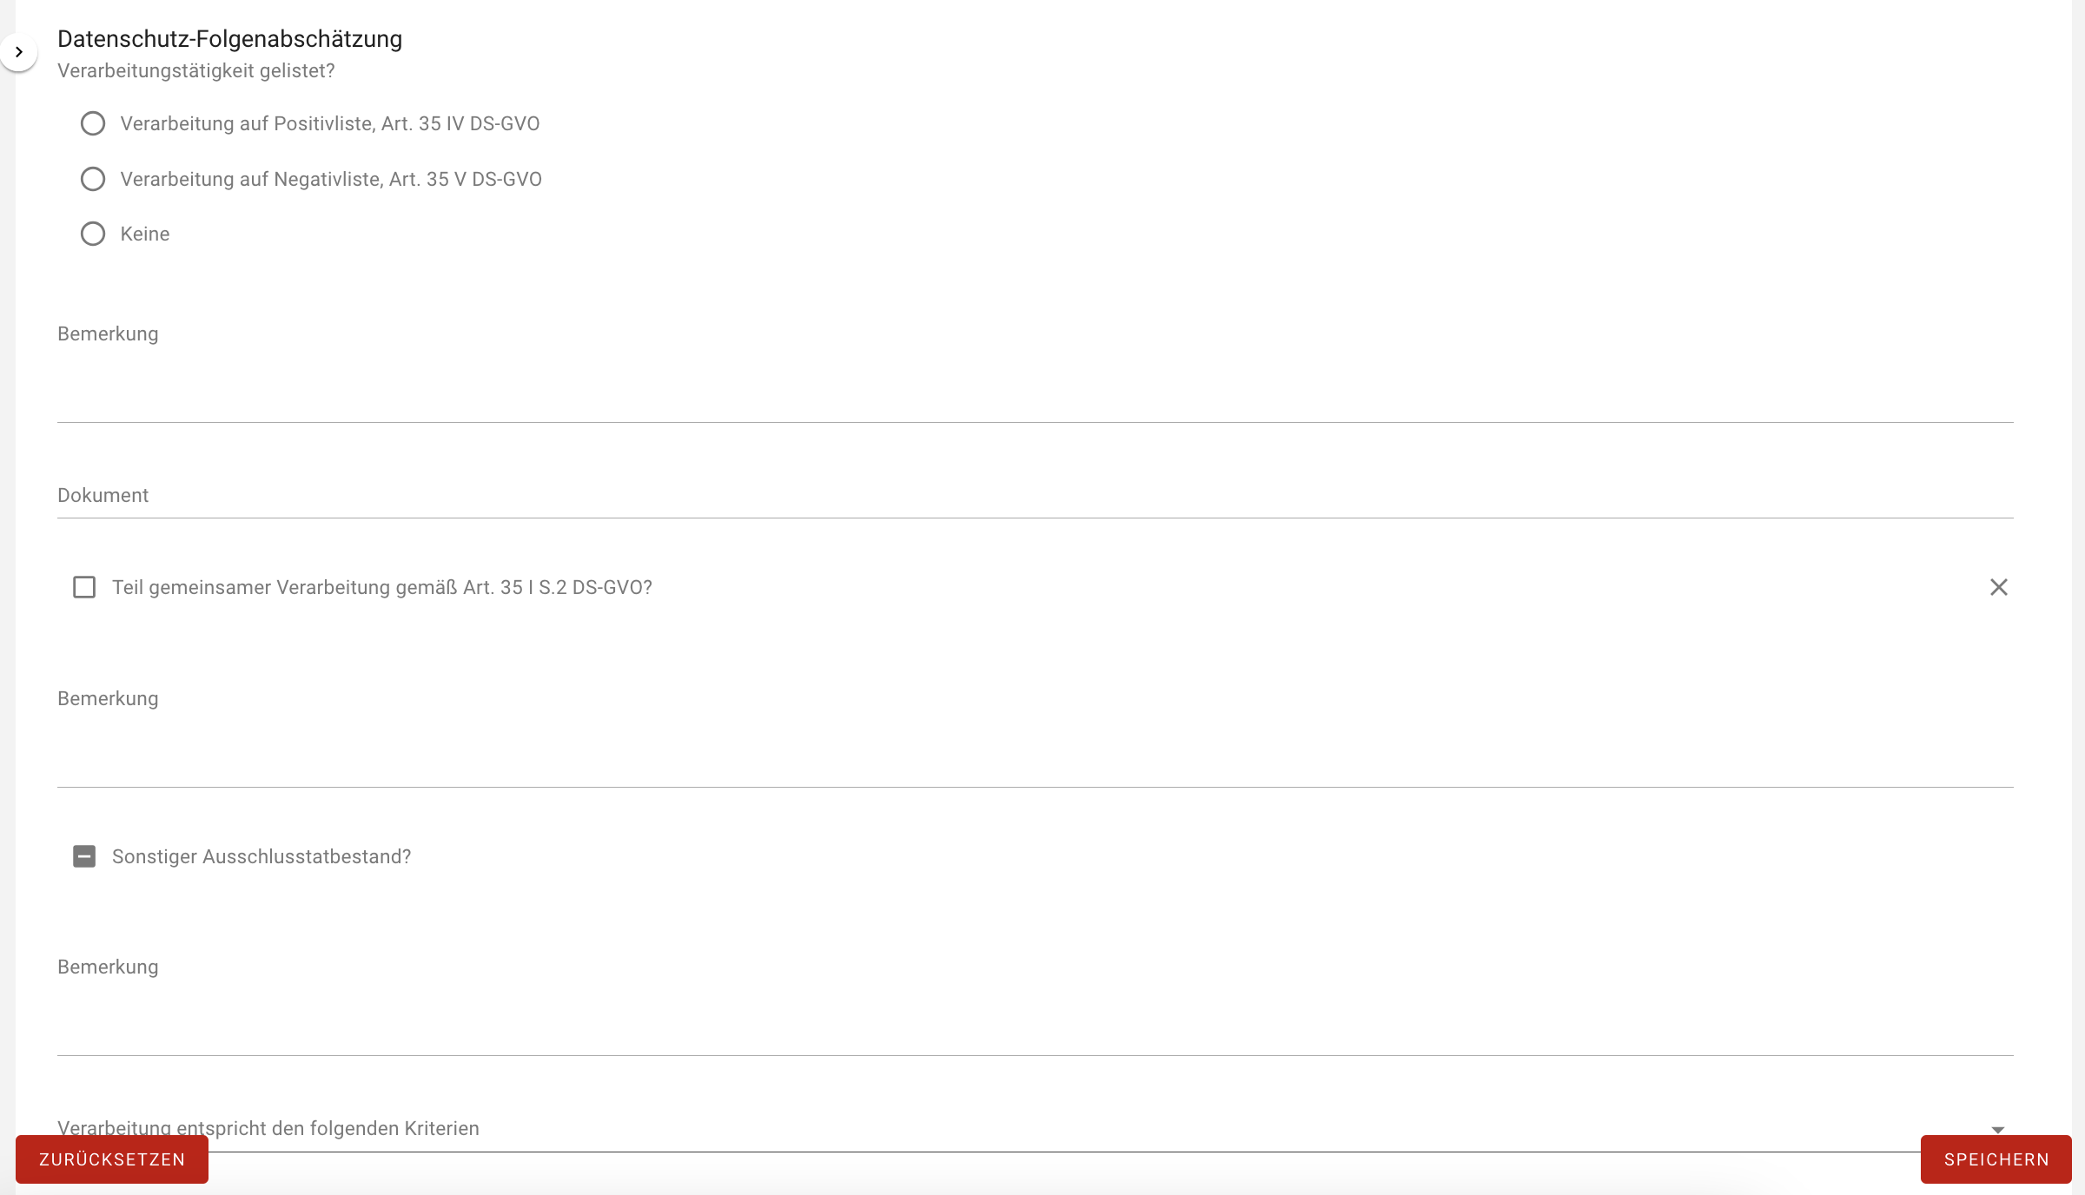The image size is (2085, 1195).
Task: Clear the Teil gemeinsamer Verarbeitung X icon
Action: click(x=1998, y=588)
